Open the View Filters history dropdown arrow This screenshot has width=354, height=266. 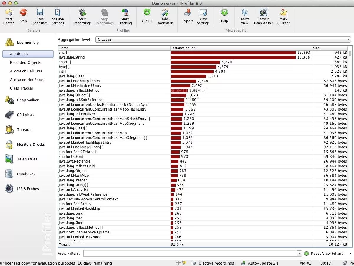pyautogui.click(x=300, y=254)
